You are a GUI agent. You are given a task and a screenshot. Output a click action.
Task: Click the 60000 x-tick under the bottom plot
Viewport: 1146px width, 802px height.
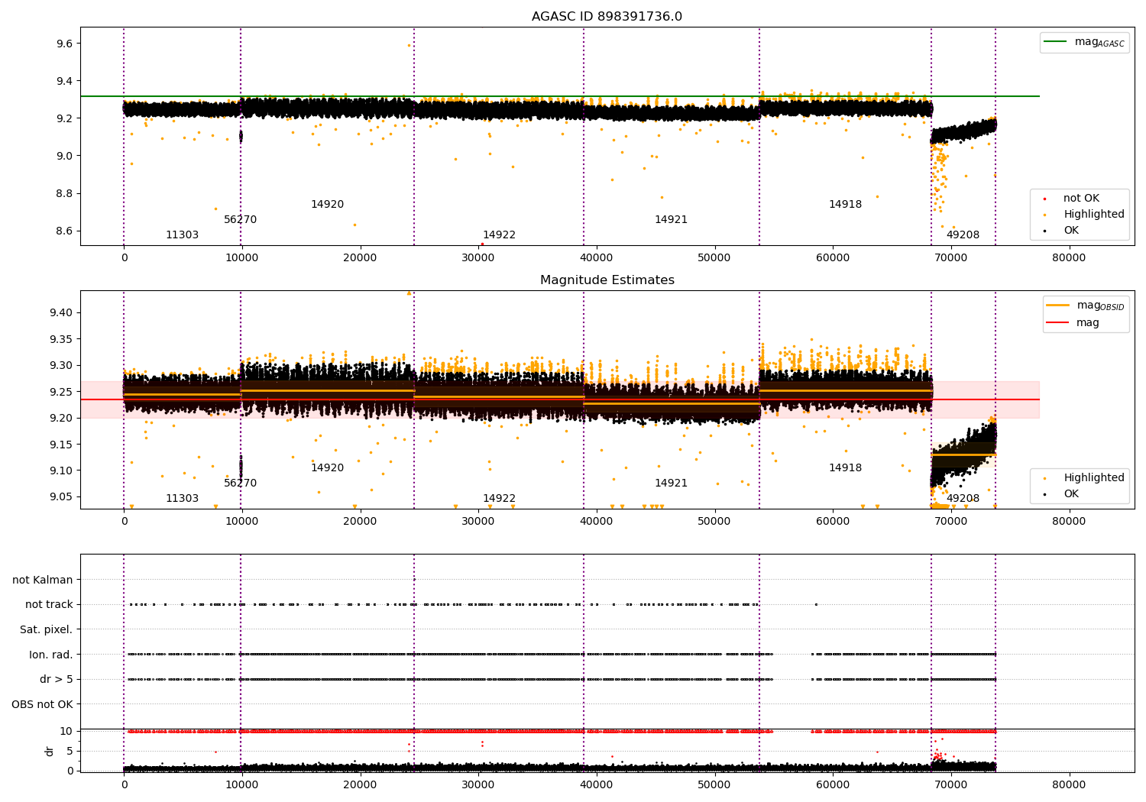(x=833, y=785)
